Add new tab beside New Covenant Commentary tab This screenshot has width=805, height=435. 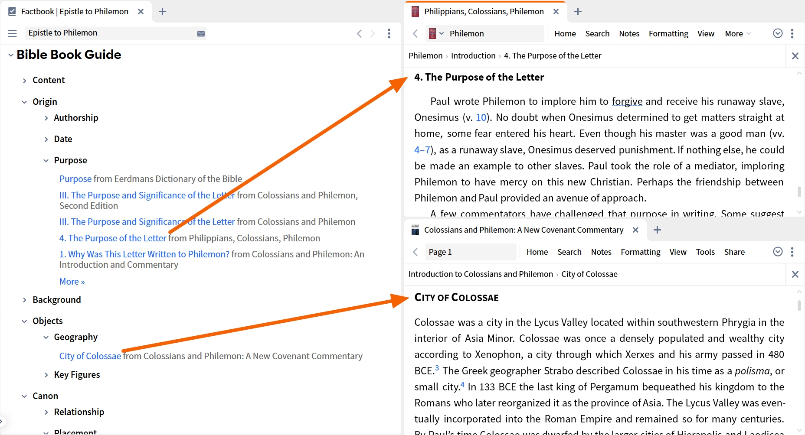[658, 230]
